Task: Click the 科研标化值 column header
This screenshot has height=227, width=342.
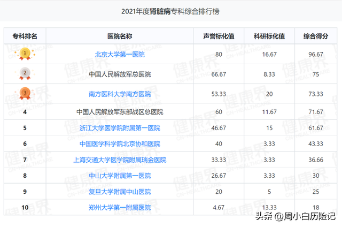Action: 269,36
